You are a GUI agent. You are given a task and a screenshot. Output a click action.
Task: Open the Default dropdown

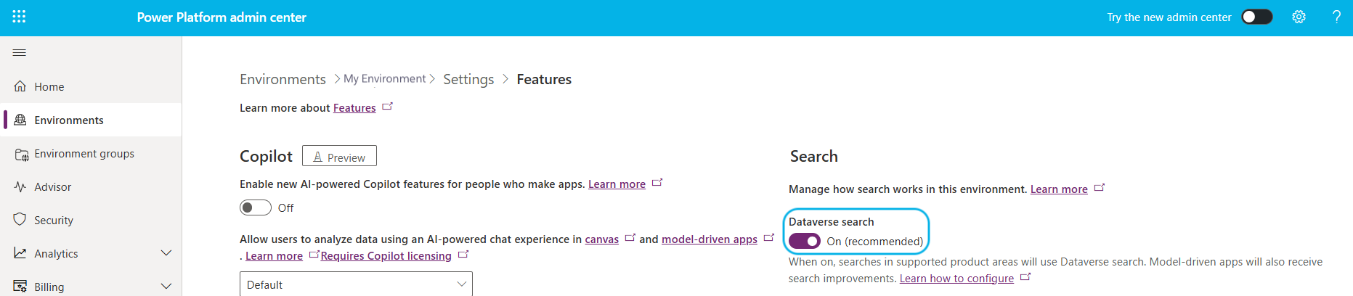click(356, 284)
